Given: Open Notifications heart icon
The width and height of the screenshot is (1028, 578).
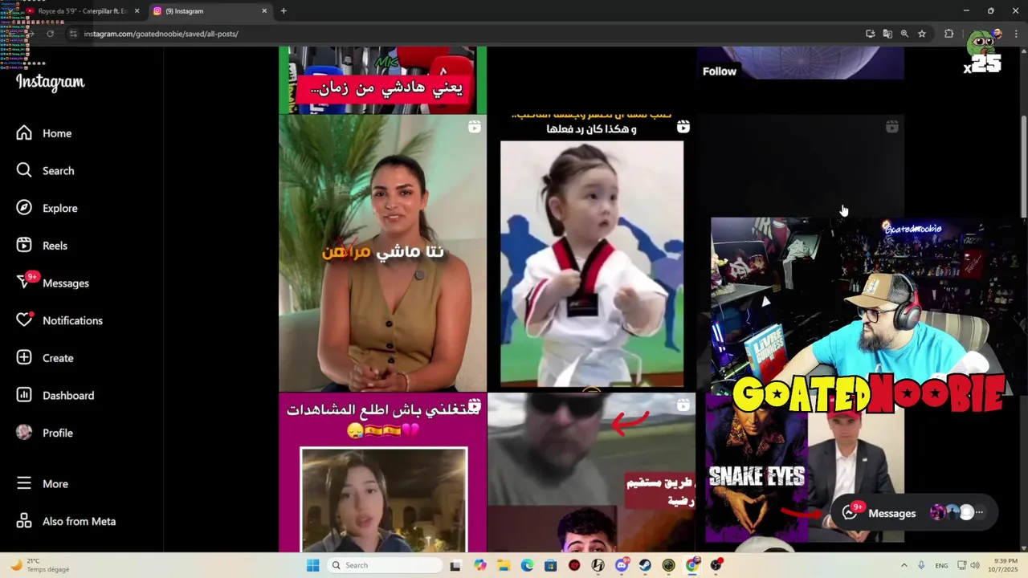Looking at the screenshot, I should pos(24,320).
